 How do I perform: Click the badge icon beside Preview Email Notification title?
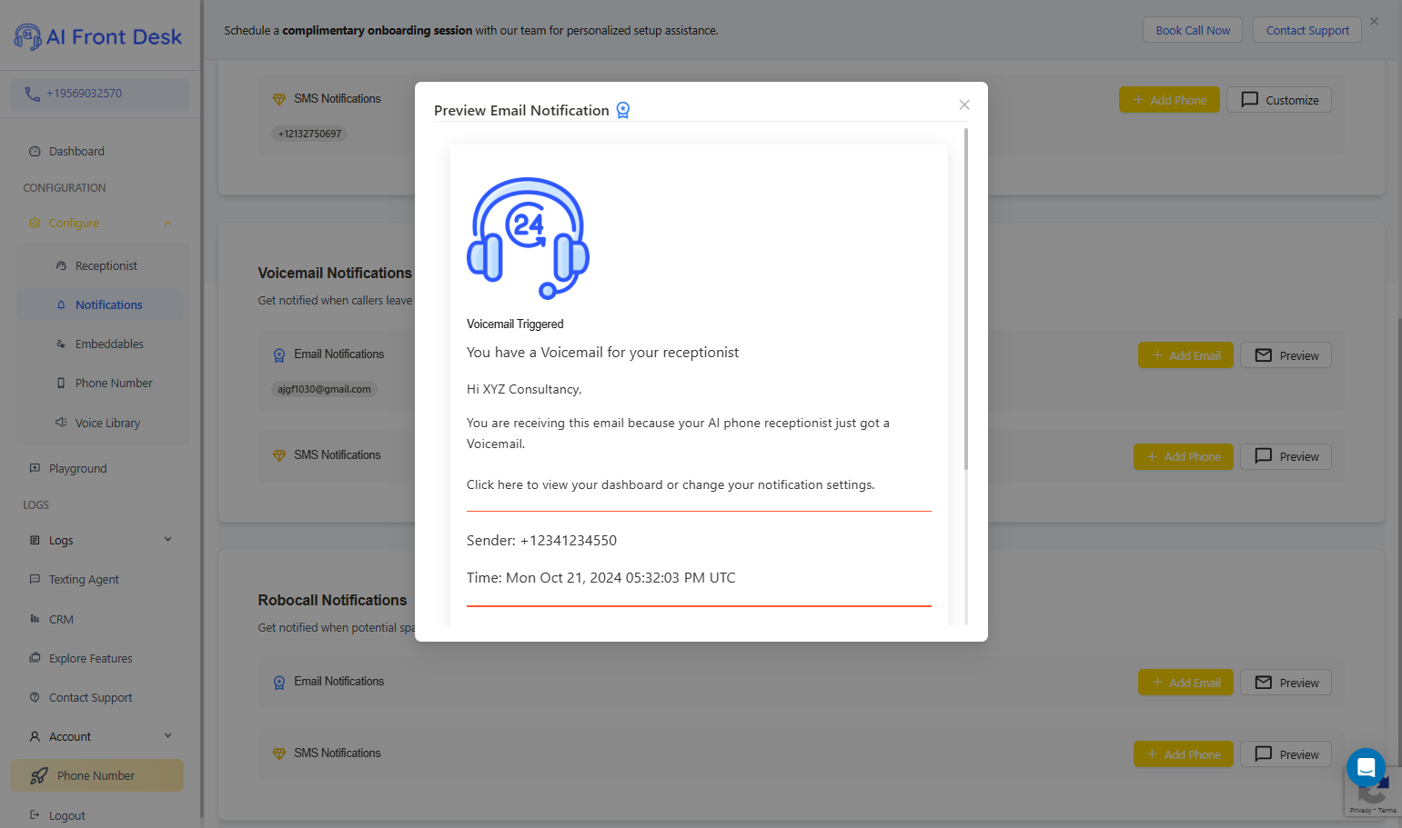pos(623,110)
